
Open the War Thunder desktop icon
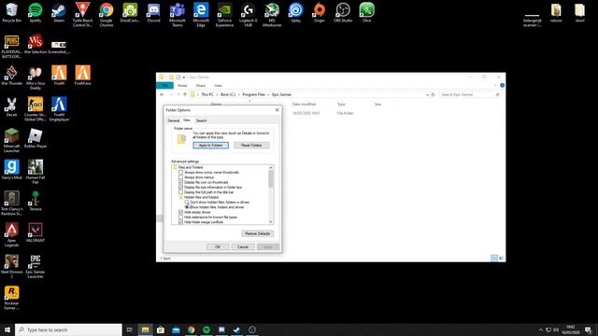pos(12,75)
